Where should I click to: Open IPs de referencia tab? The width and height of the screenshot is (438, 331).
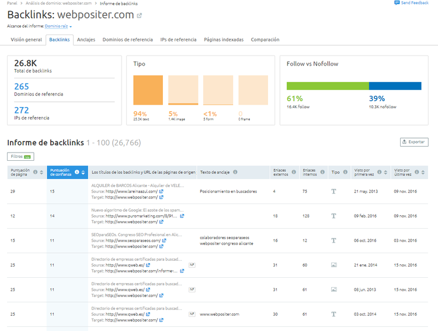(178, 40)
